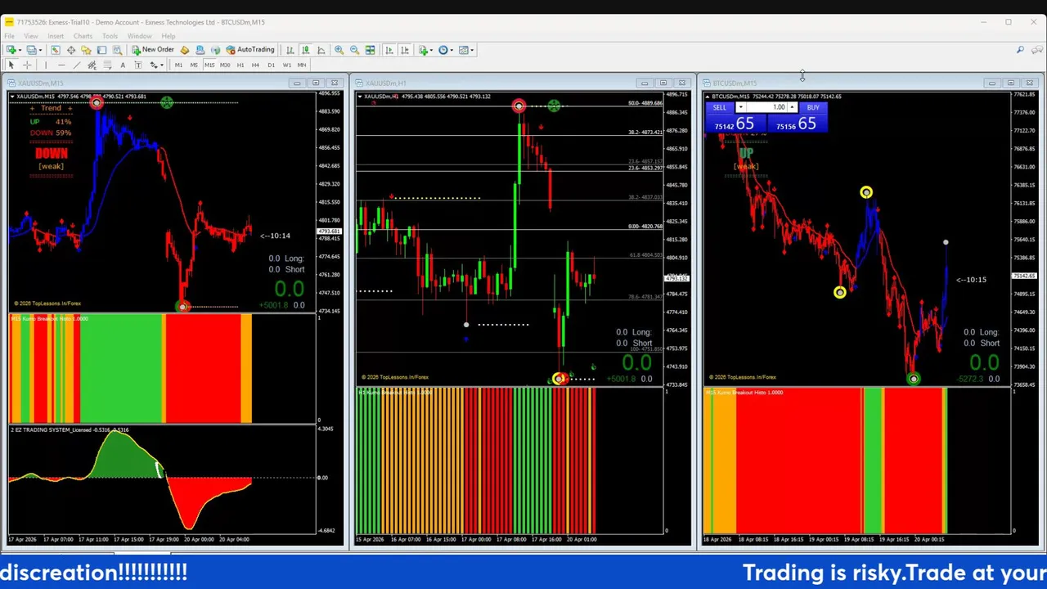Viewport: 1047px width, 589px height.
Task: Switch timeframe to M30
Action: click(225, 65)
